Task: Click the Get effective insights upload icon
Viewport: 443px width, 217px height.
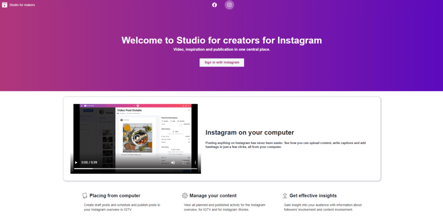Action: coord(285,195)
